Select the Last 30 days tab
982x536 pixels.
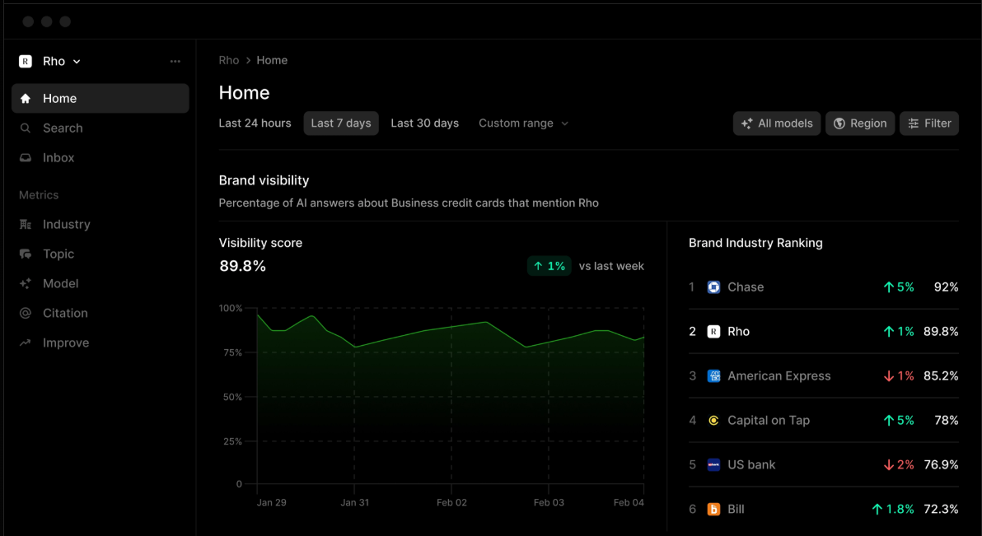point(424,124)
